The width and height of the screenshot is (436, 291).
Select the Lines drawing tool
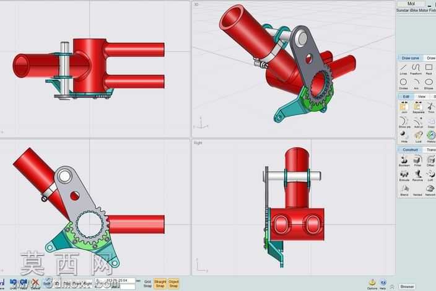pyautogui.click(x=403, y=69)
